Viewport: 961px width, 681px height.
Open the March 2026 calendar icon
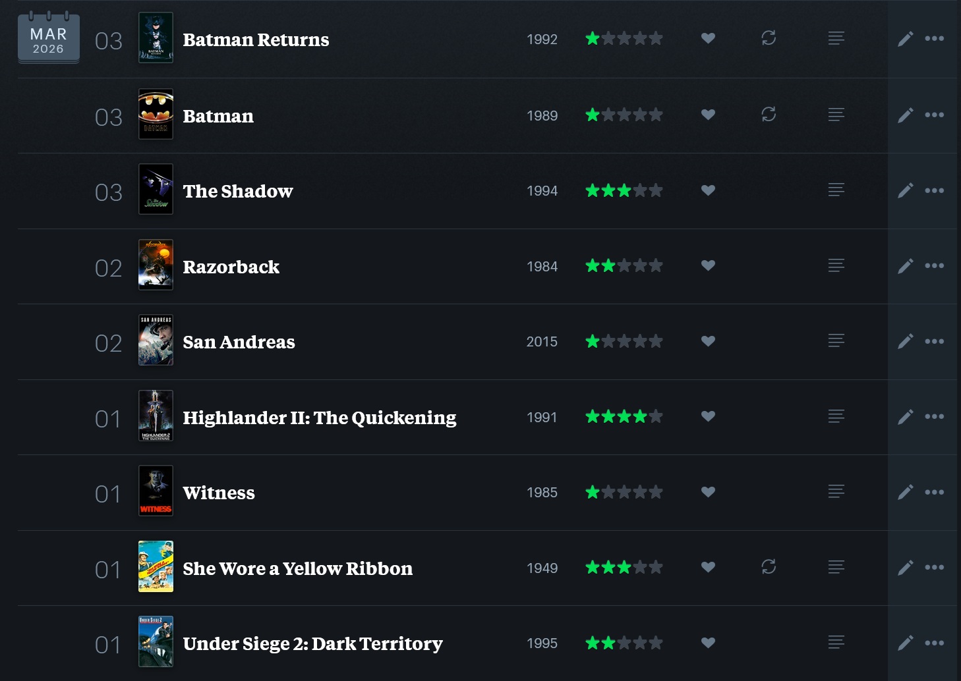point(49,38)
